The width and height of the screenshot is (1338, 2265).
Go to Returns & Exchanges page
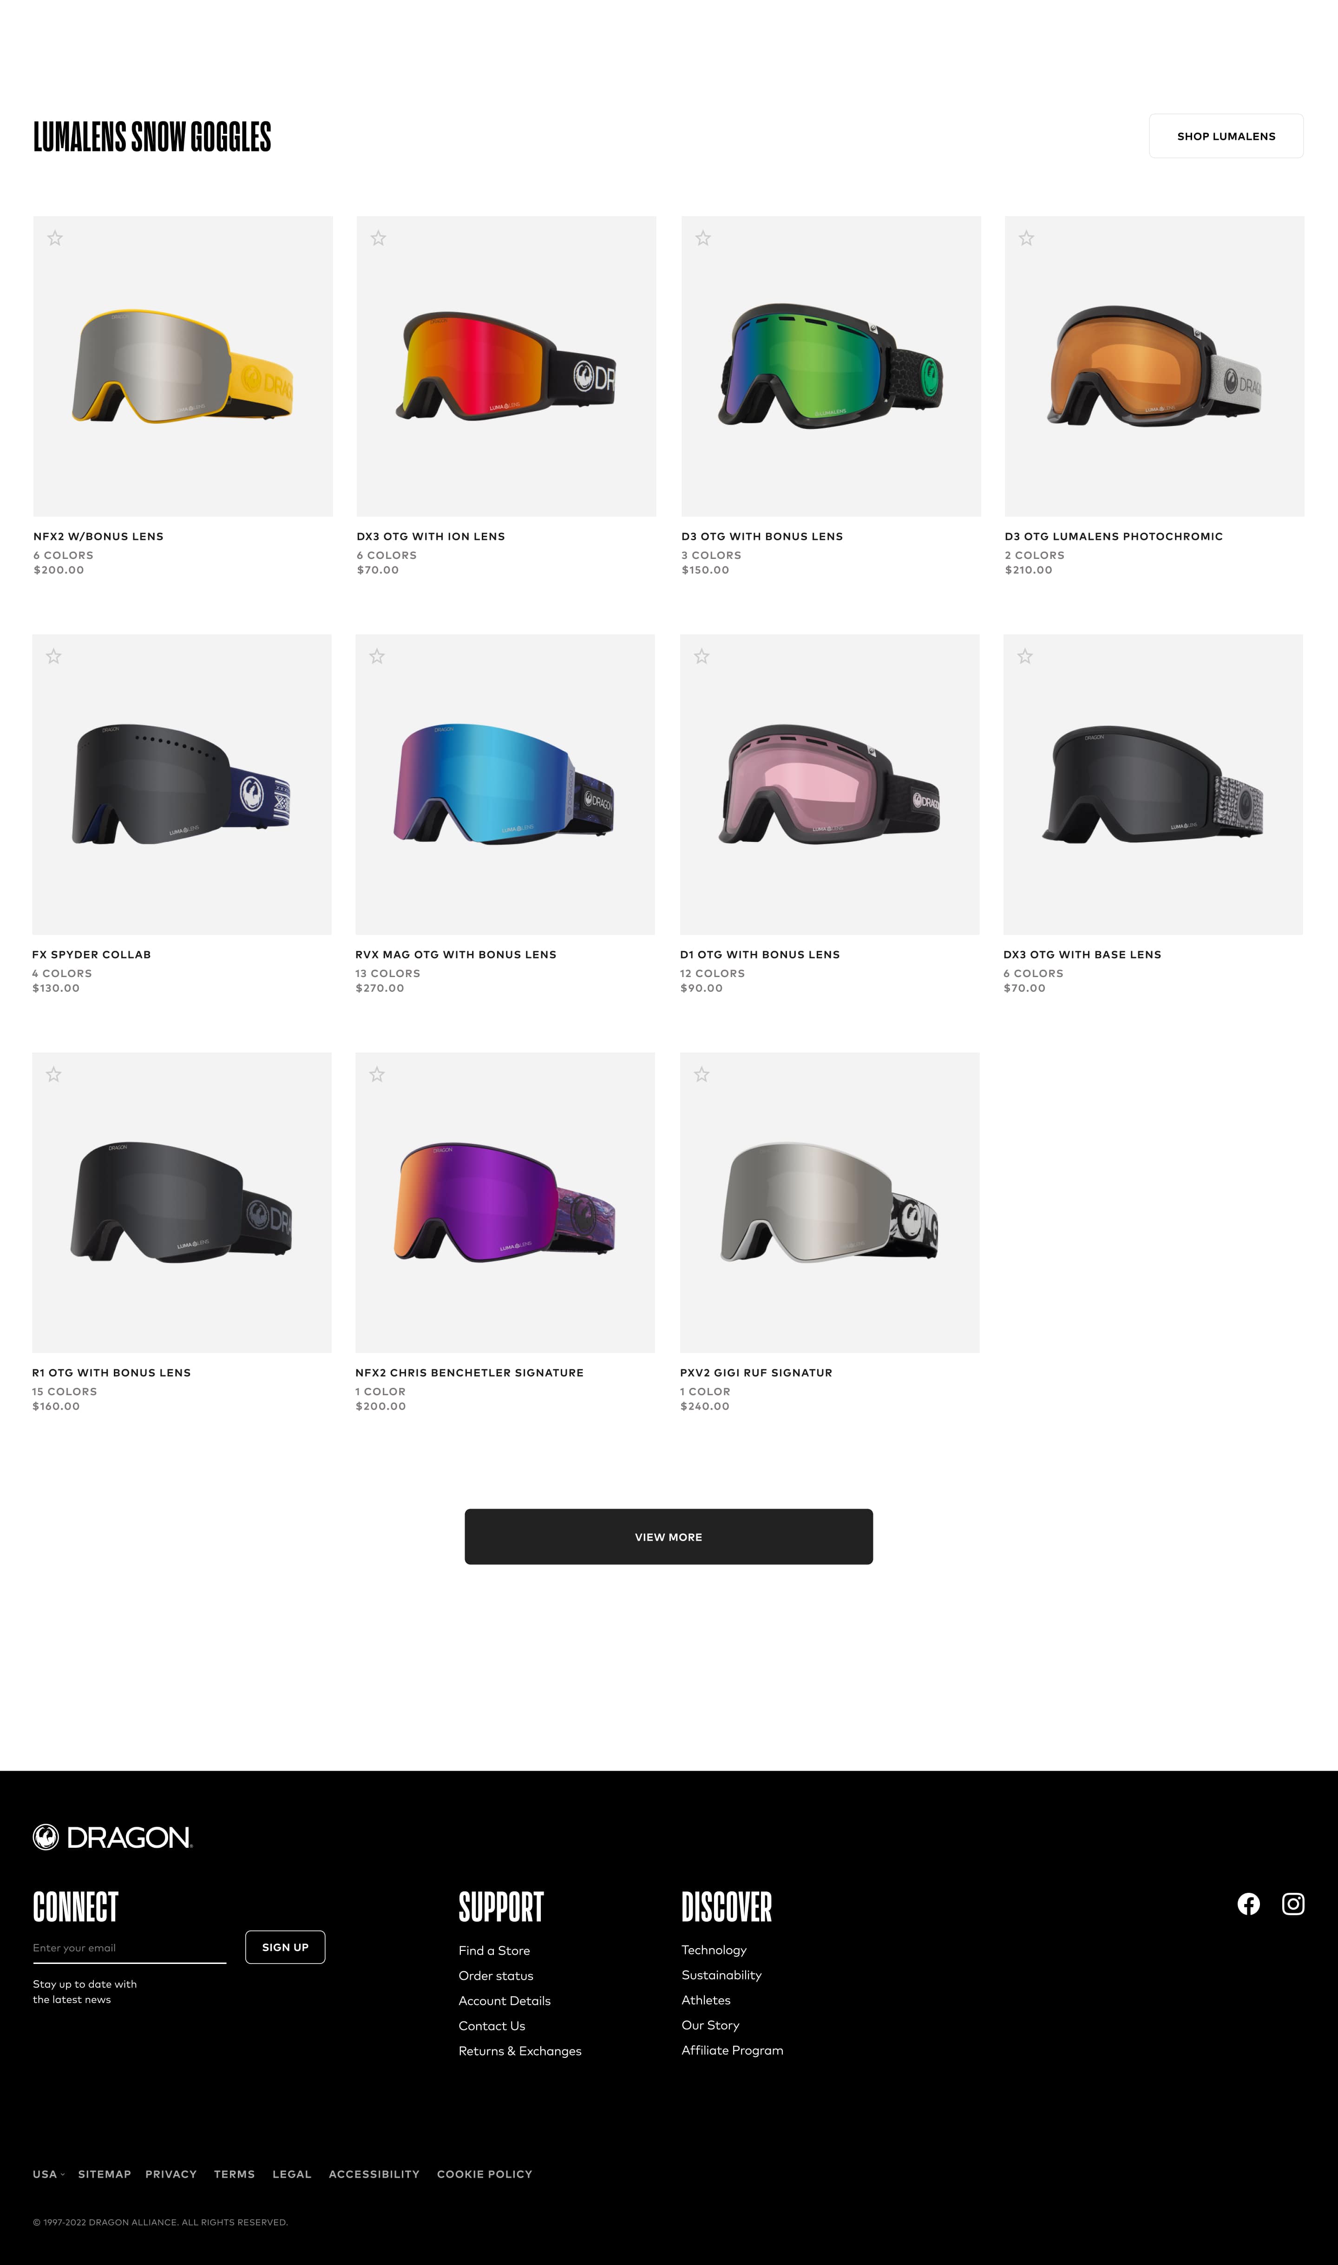519,2050
